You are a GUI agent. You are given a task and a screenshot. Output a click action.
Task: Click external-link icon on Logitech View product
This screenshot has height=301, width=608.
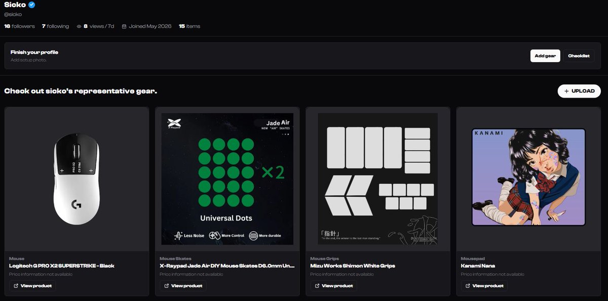[16, 286]
